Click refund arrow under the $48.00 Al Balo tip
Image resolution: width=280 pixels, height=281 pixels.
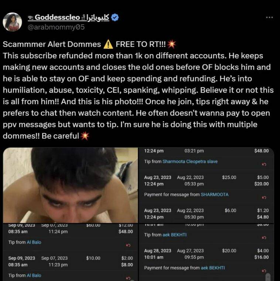128,245
